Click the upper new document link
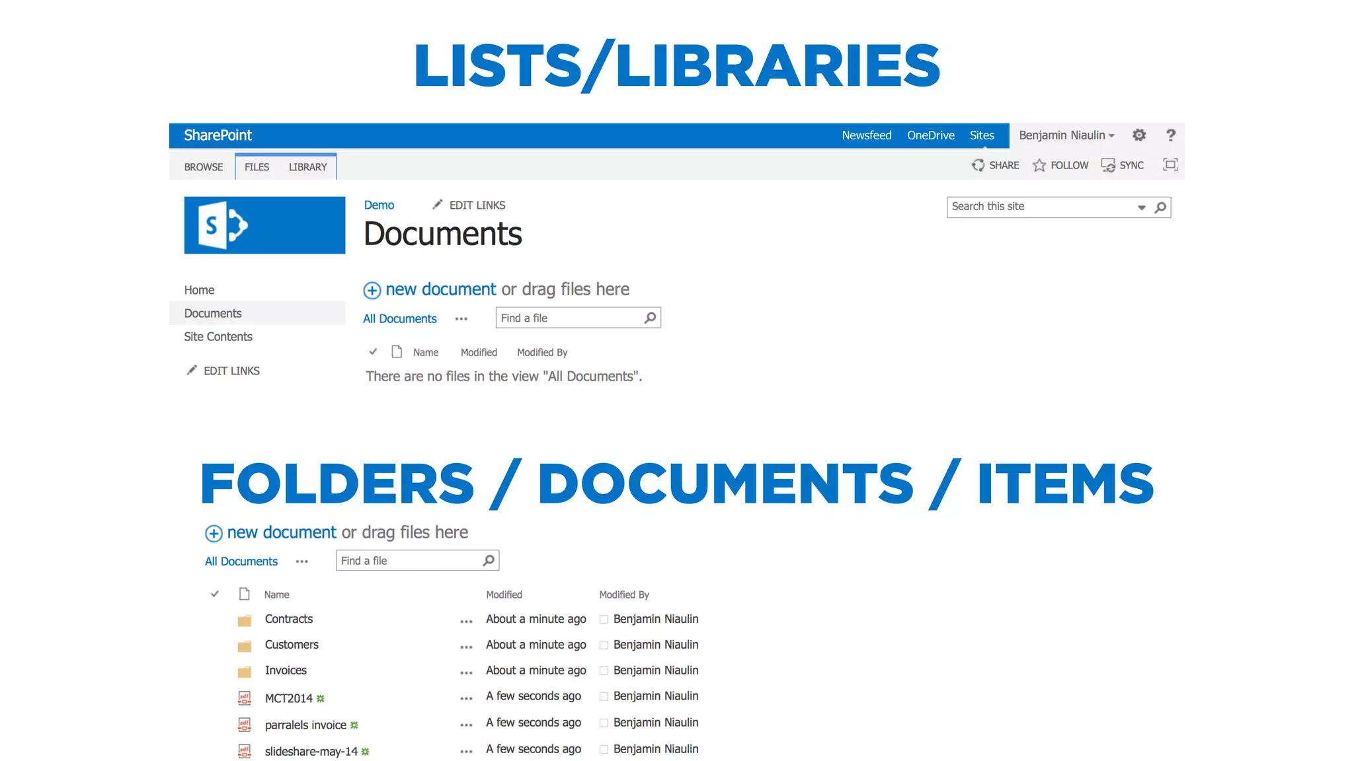 coord(440,289)
